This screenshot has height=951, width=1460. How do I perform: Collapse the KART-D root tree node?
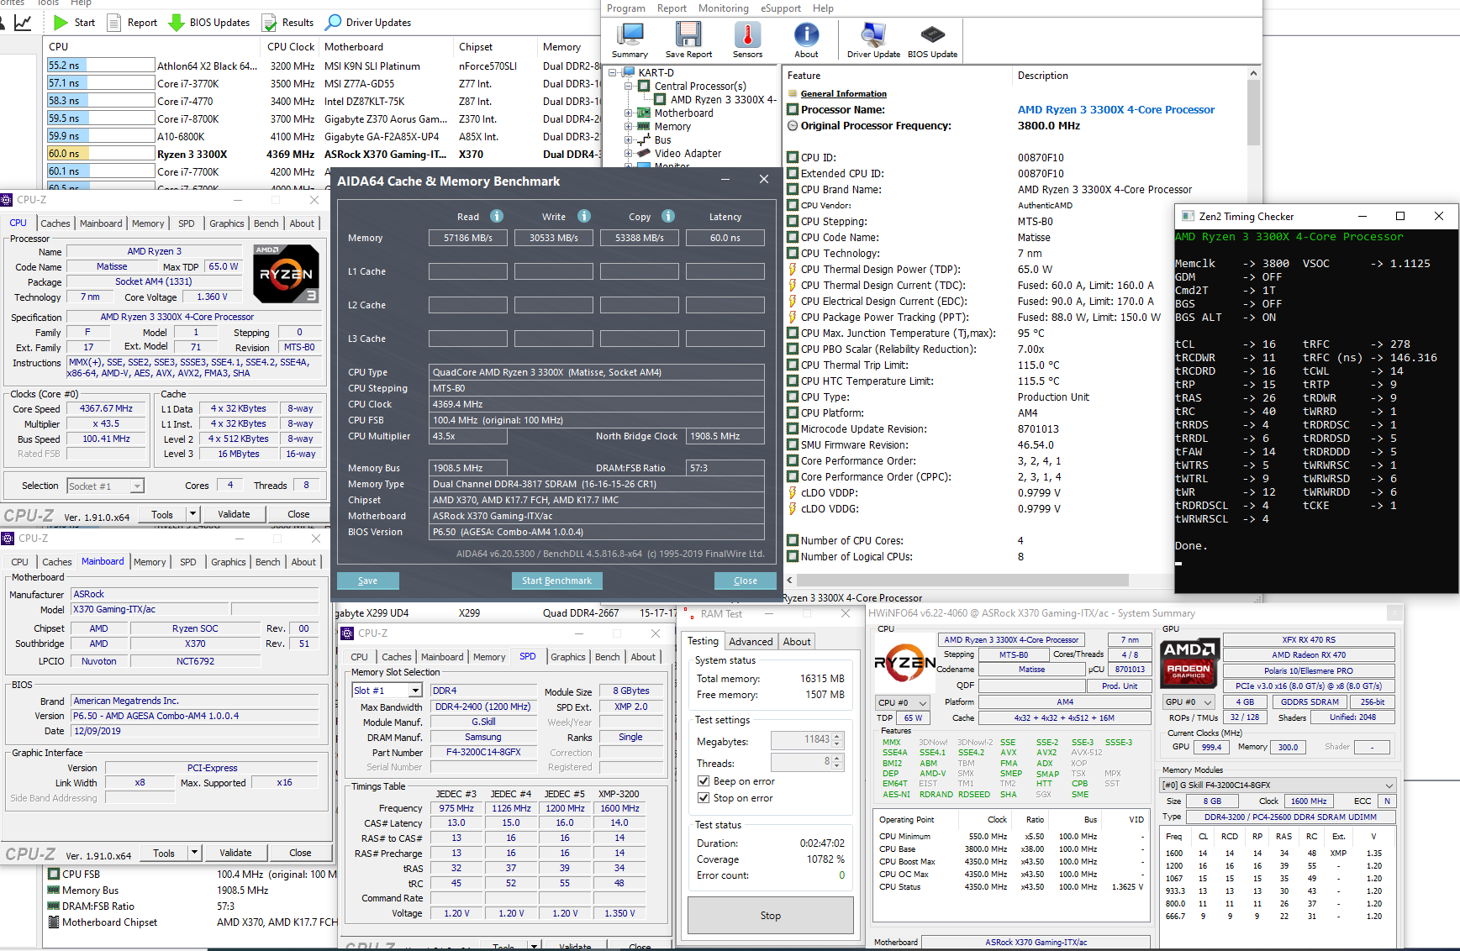click(614, 73)
